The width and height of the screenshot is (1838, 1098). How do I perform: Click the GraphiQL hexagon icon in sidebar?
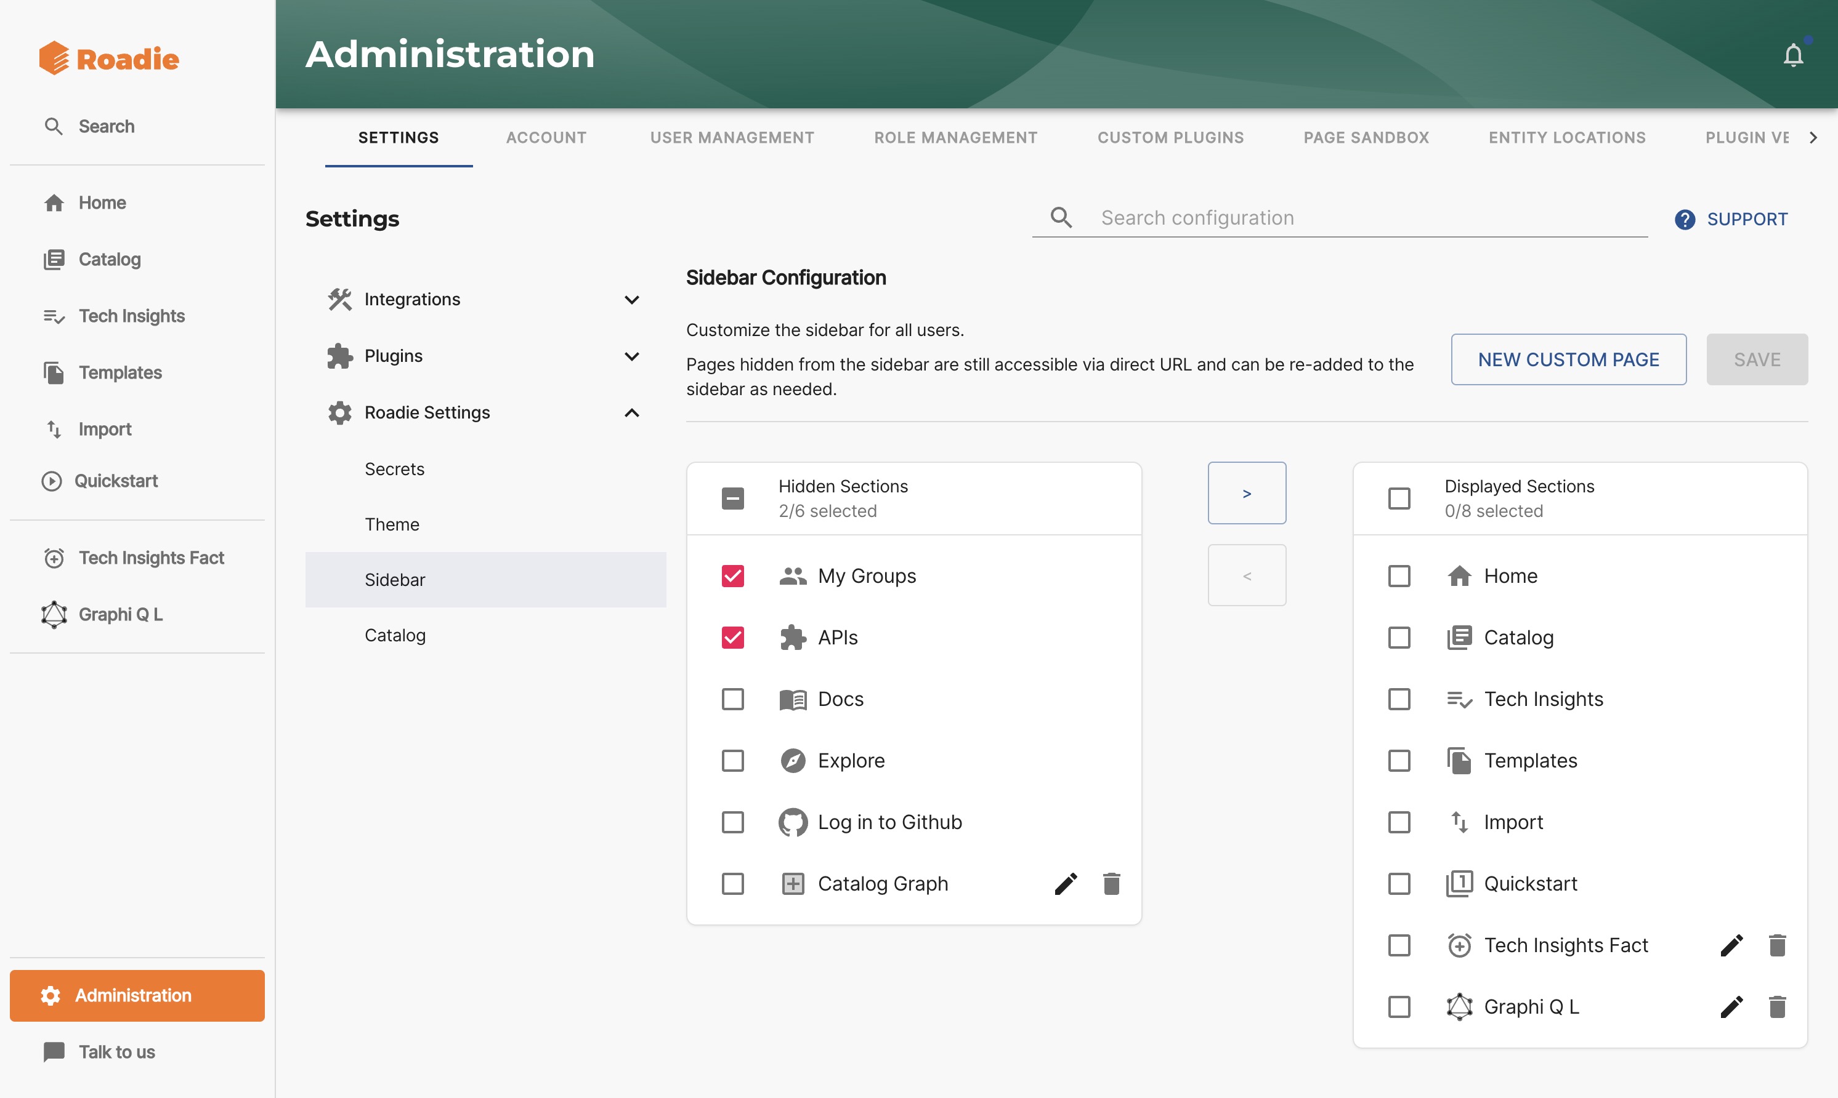54,614
